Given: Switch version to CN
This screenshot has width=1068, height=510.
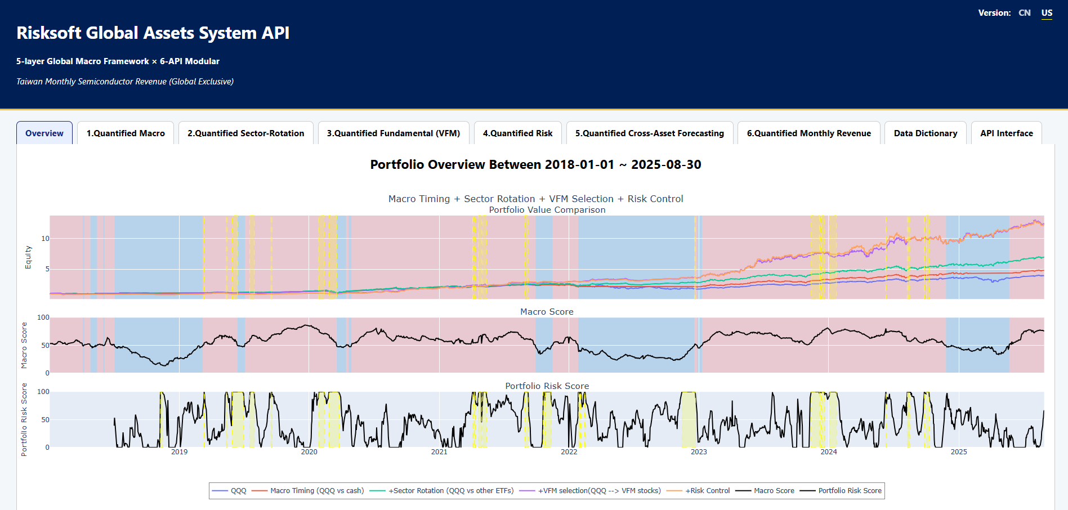Looking at the screenshot, I should tap(1024, 13).
